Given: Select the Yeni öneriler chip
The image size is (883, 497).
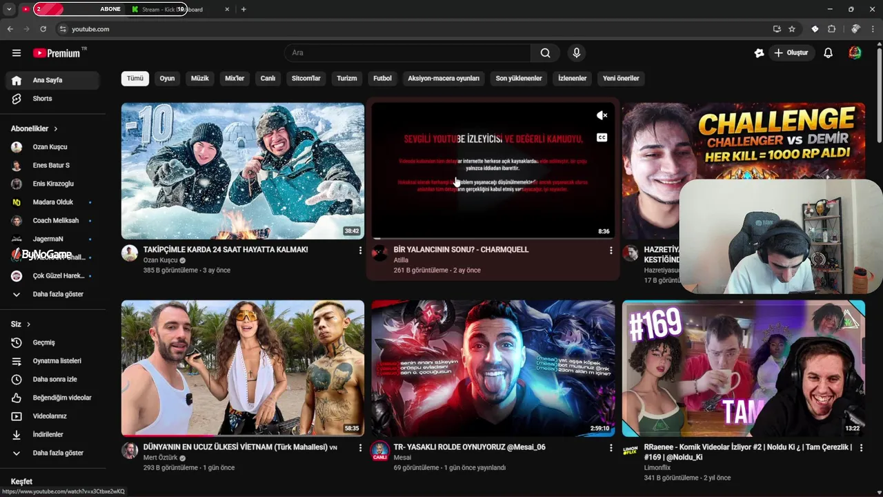Looking at the screenshot, I should pyautogui.click(x=621, y=78).
